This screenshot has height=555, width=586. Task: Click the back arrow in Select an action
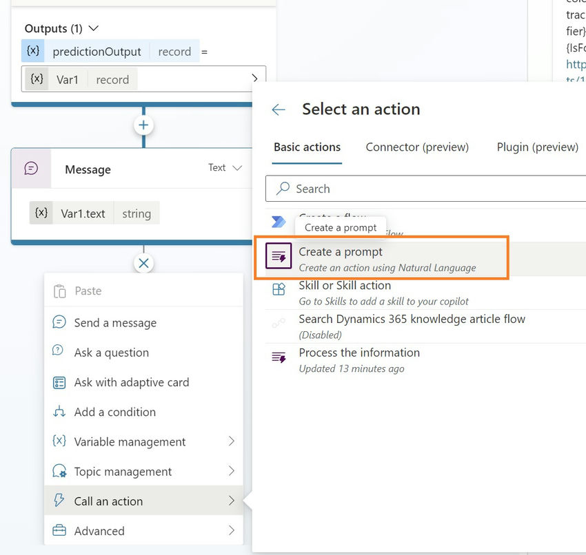tap(277, 109)
